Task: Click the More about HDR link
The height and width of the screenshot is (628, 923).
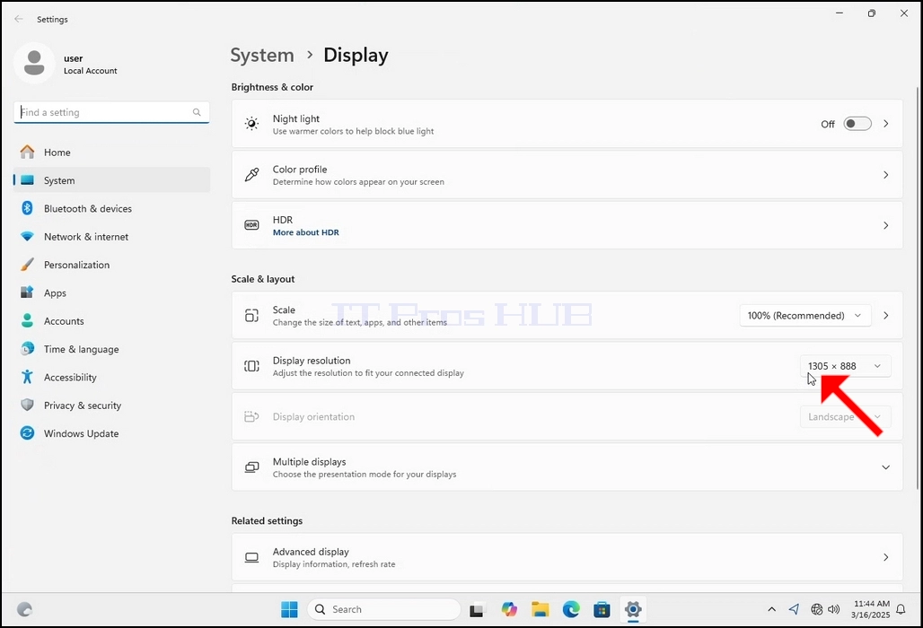Action: pos(305,232)
